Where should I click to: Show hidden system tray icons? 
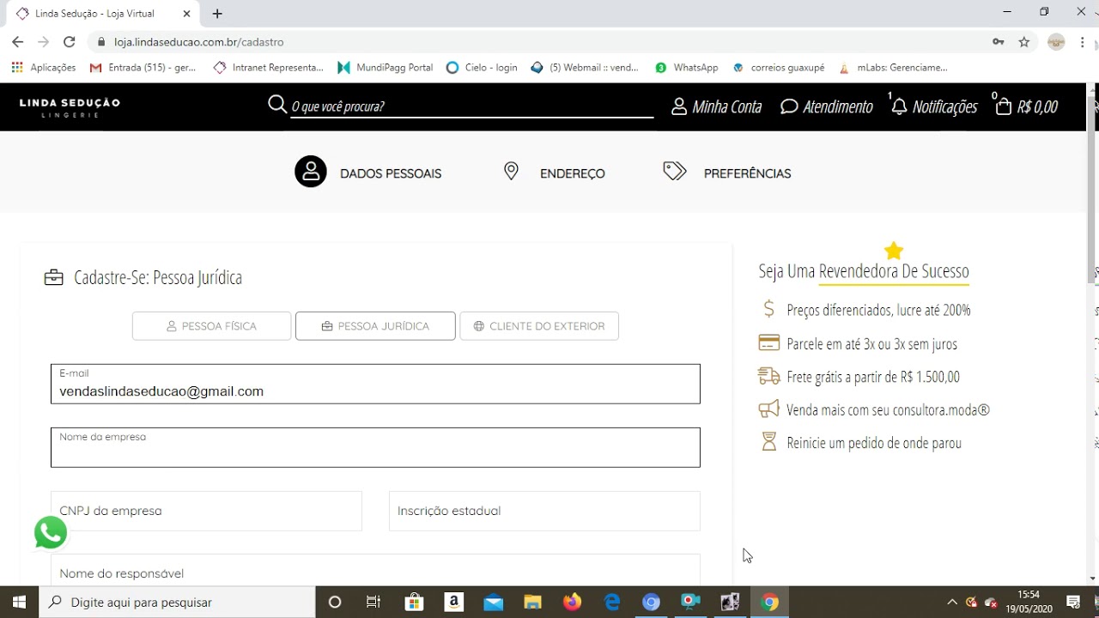pyautogui.click(x=951, y=602)
